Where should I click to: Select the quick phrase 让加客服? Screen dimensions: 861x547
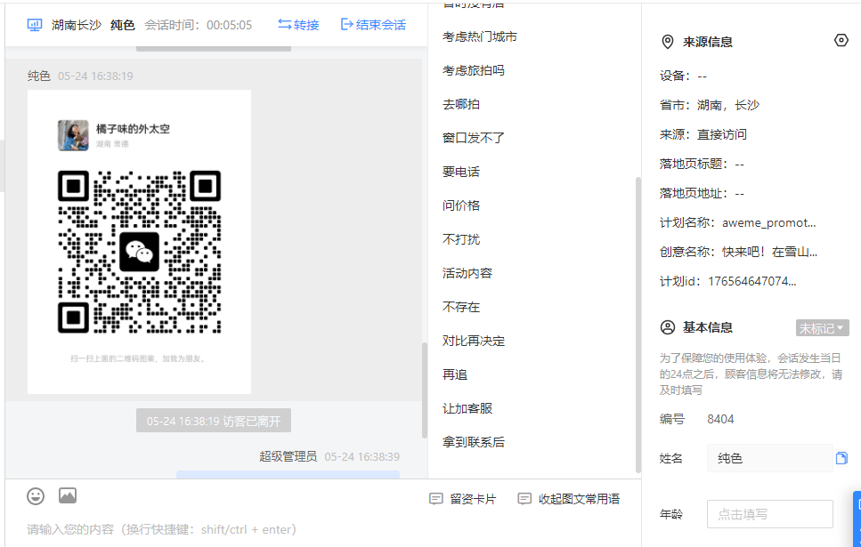coord(467,408)
